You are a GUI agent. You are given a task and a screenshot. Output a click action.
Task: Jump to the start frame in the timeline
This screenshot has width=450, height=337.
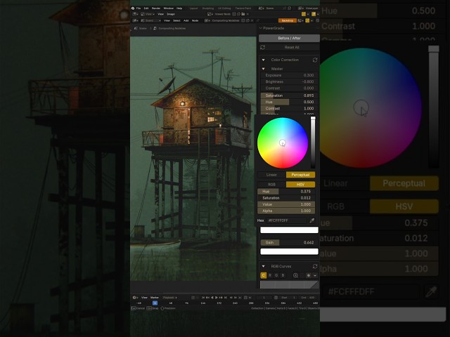(x=203, y=298)
